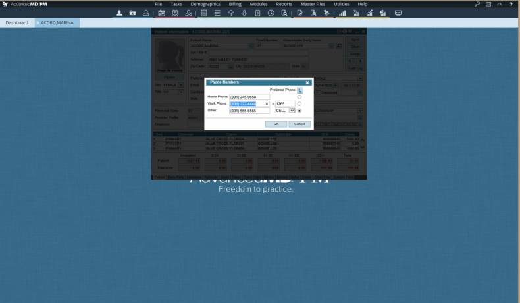
Task: Open the File menu
Action: (159, 4)
